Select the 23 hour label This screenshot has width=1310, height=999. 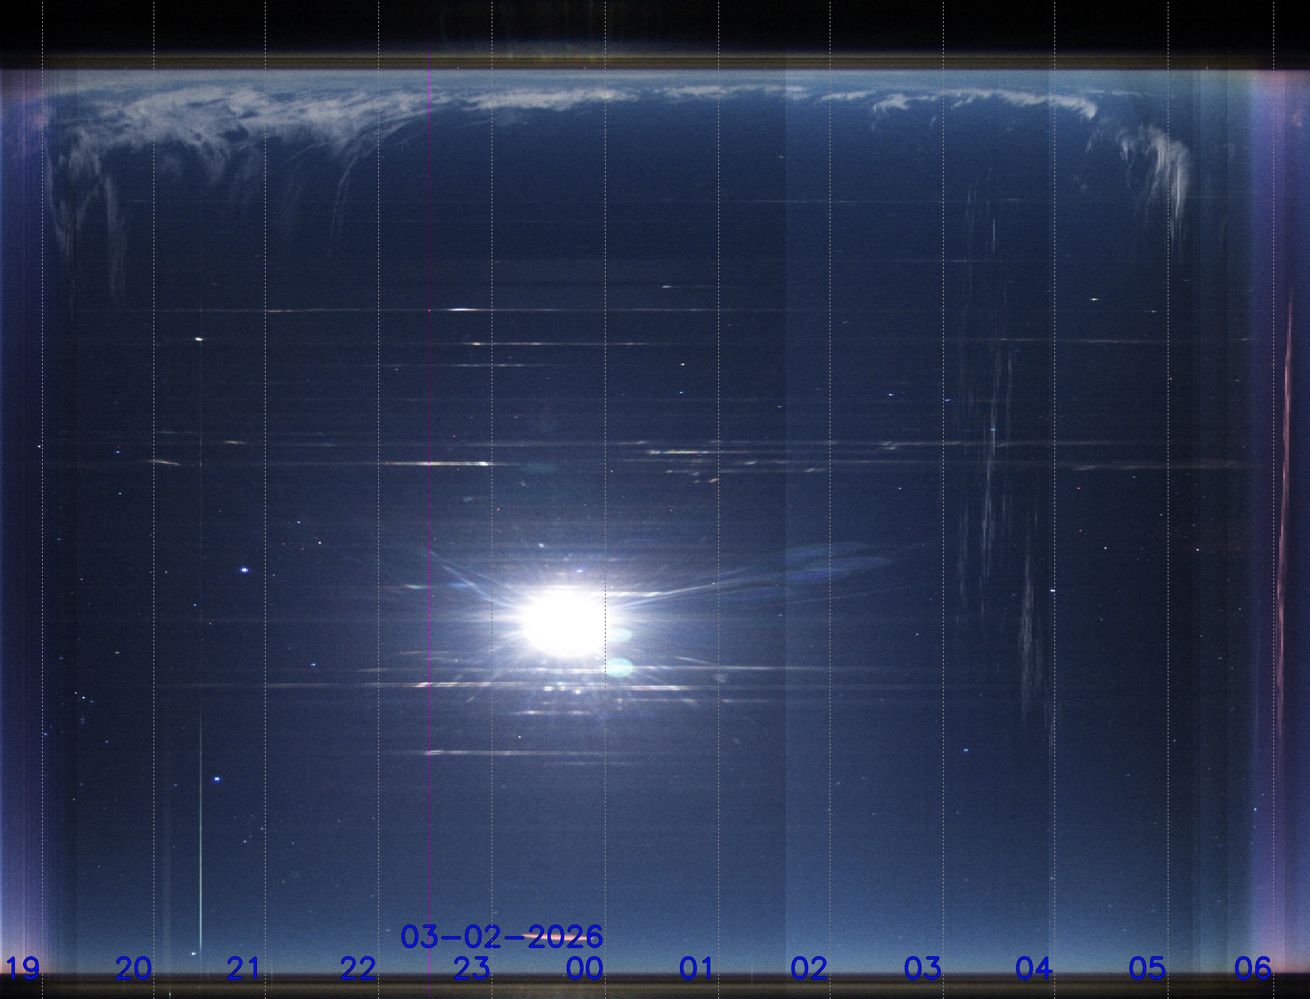(x=472, y=969)
